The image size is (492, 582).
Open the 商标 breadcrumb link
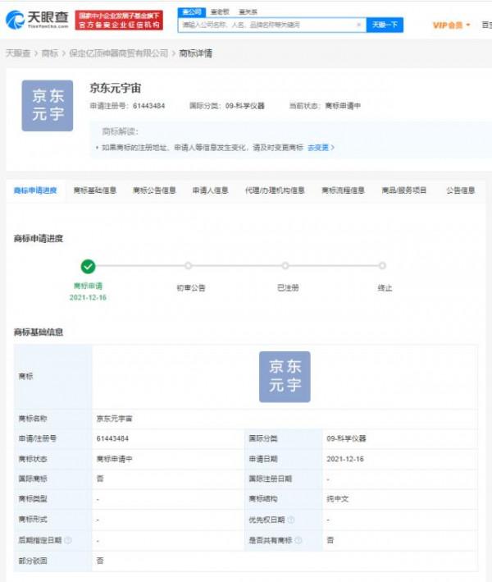[50, 53]
